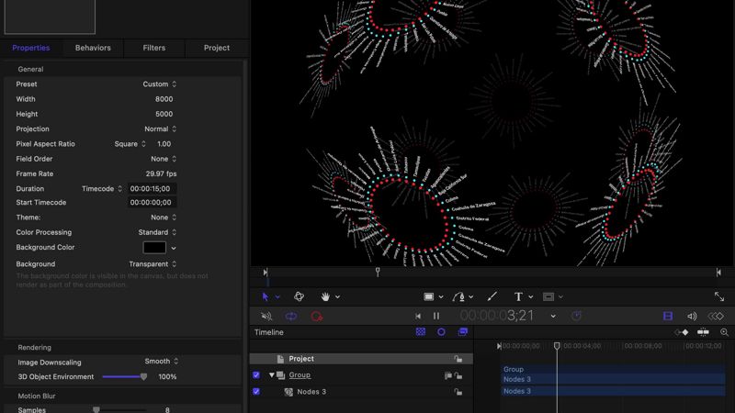Select the Group layer name
This screenshot has height=413, width=735.
tap(300, 375)
